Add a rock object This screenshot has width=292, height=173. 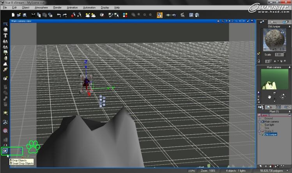click(5, 58)
